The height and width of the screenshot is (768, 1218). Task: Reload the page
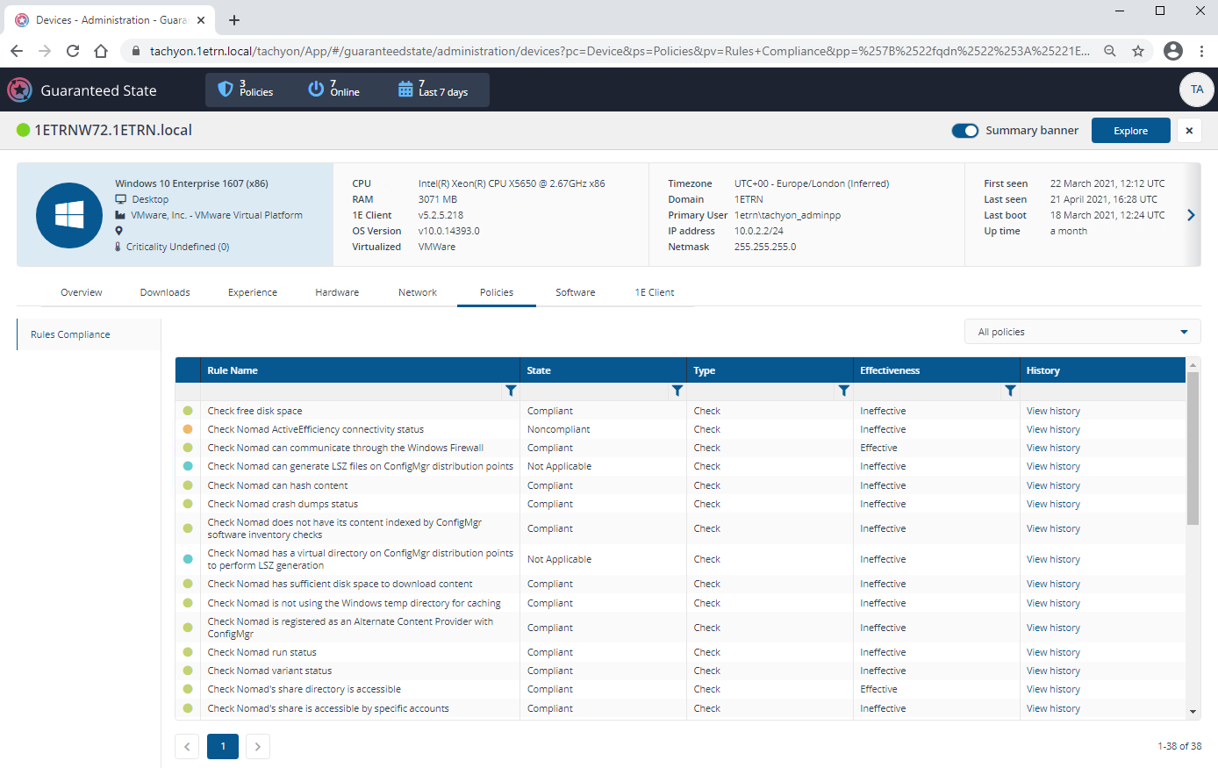[x=73, y=51]
